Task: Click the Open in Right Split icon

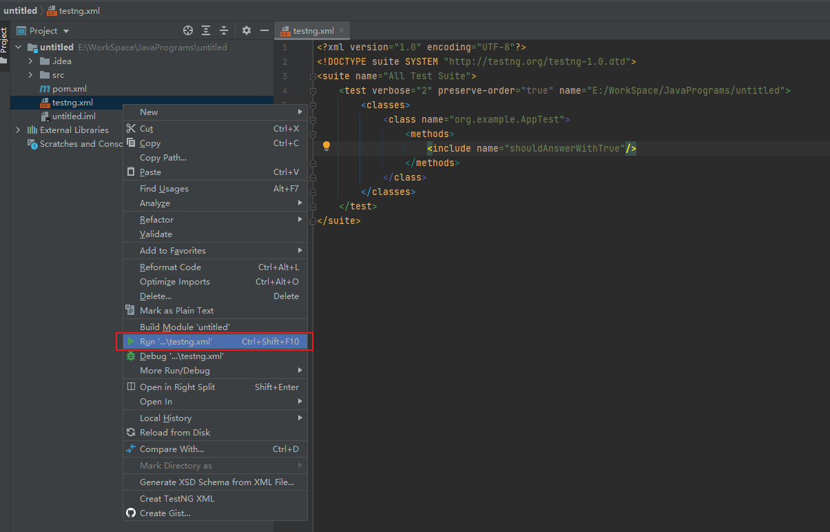Action: (131, 387)
